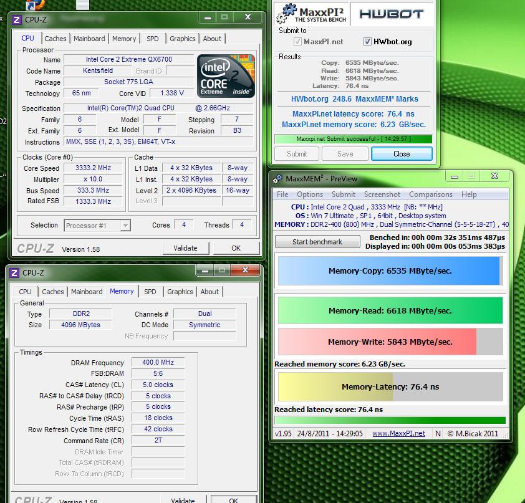Open the Comparisons menu in MaxxMEM²
The width and height of the screenshot is (525, 503).
point(431,194)
